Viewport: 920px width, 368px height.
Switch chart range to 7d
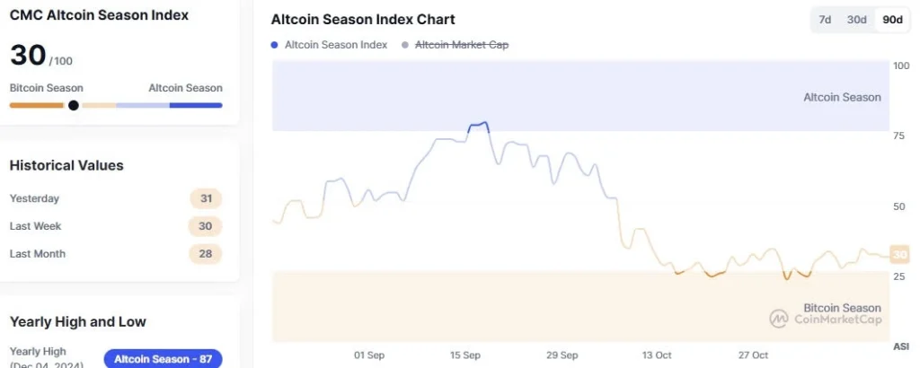[825, 20]
